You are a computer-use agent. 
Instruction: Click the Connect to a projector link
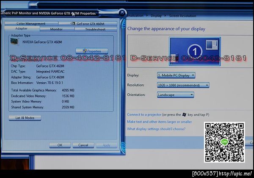144,115
